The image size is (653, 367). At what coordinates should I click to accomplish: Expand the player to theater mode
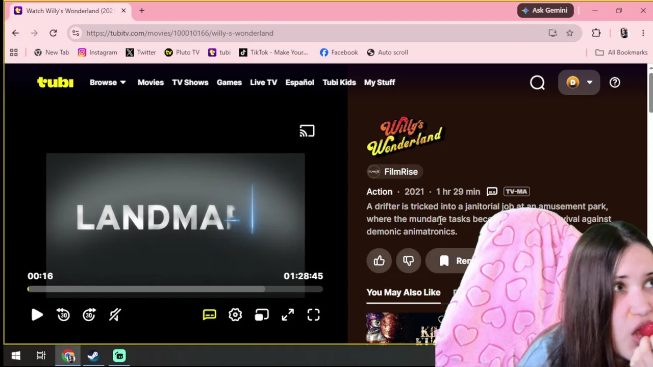[x=288, y=315]
